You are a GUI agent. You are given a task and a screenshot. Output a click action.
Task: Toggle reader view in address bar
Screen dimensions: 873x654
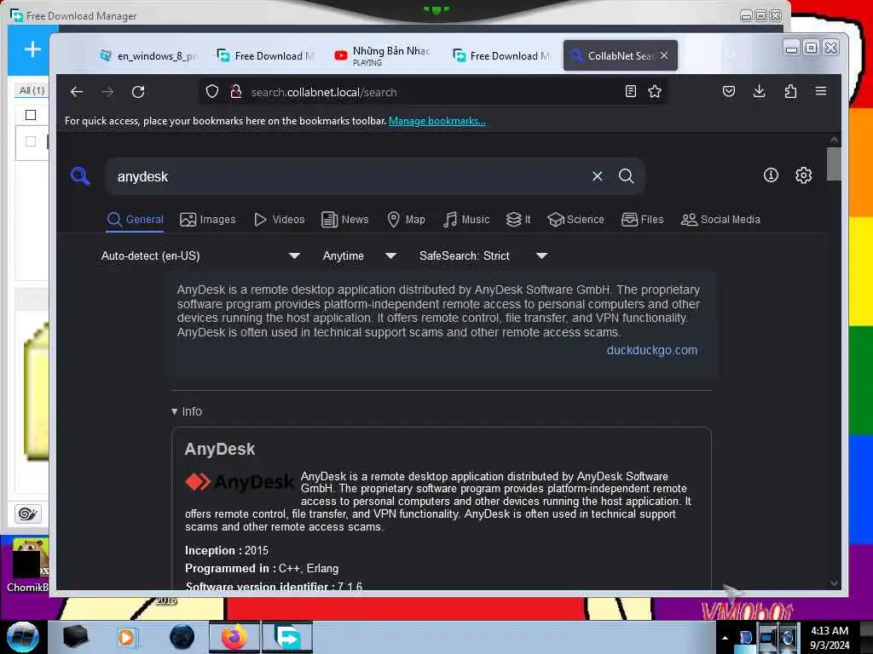pos(630,92)
